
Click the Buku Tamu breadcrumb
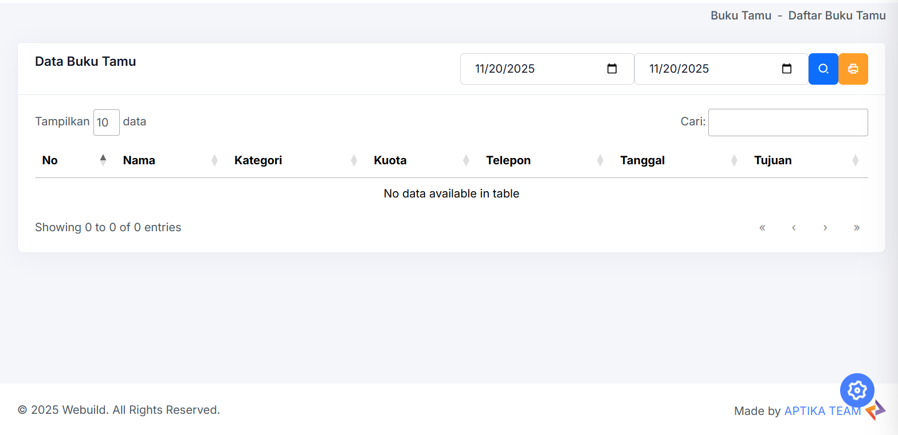[x=741, y=15]
